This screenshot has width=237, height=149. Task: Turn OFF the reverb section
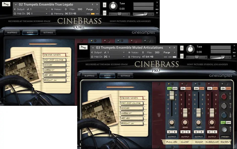[x=228, y=122]
